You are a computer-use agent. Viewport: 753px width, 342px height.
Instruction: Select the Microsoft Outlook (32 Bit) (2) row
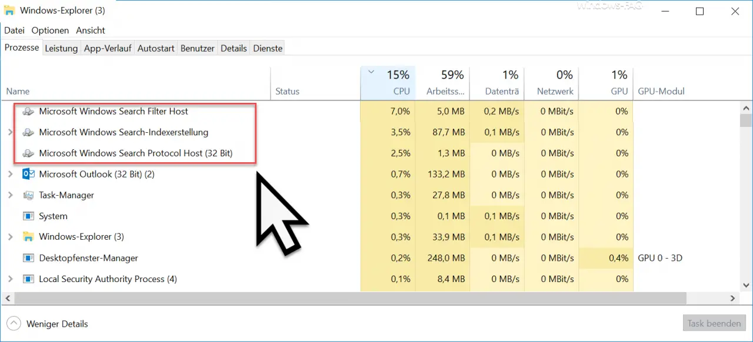(x=370, y=174)
